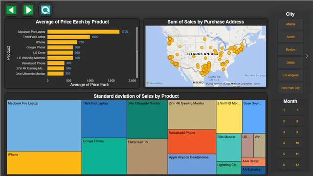This screenshot has height=176, width=313.
Task: Click 34in Ultrawide Monitor treemap tile
Action: [x=147, y=119]
